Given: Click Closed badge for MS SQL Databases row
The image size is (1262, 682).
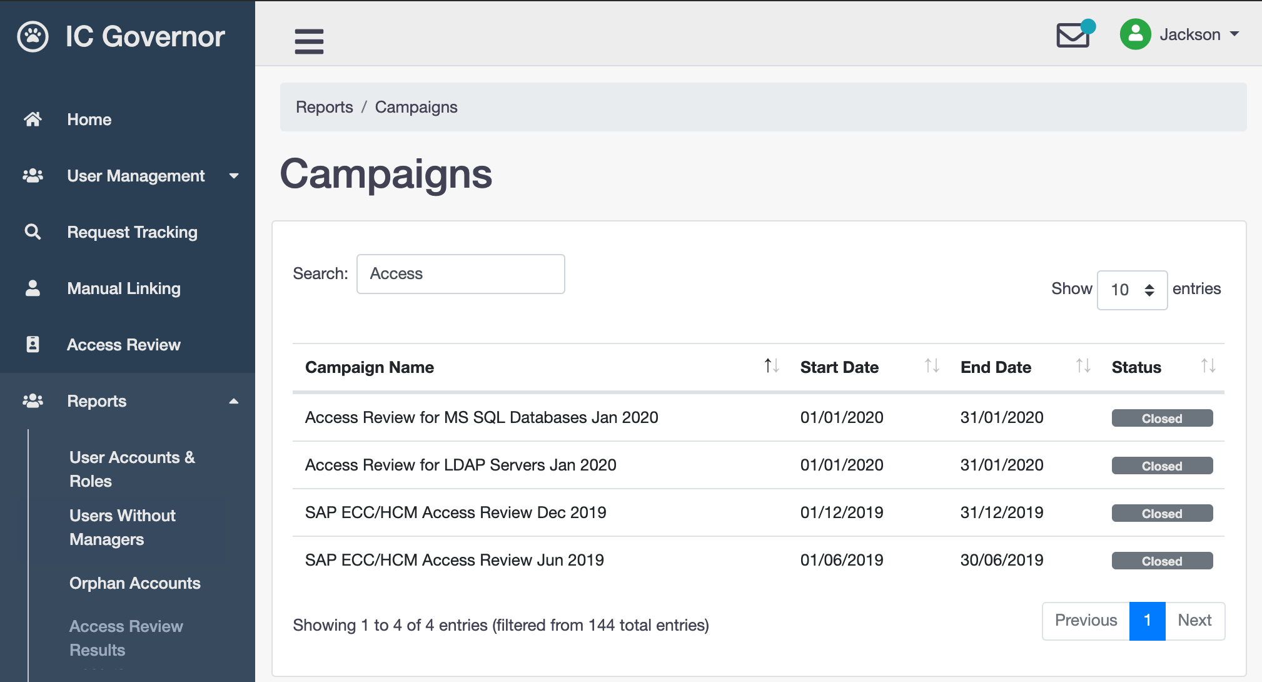Looking at the screenshot, I should click(x=1162, y=418).
